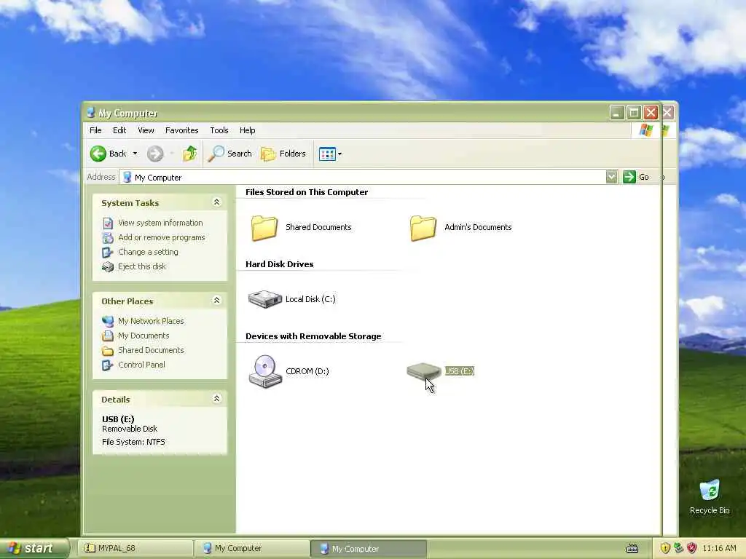Click View system information link
Screen dimensions: 746x559
point(160,223)
